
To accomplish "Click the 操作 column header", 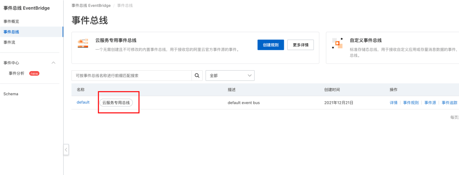I will point(394,90).
